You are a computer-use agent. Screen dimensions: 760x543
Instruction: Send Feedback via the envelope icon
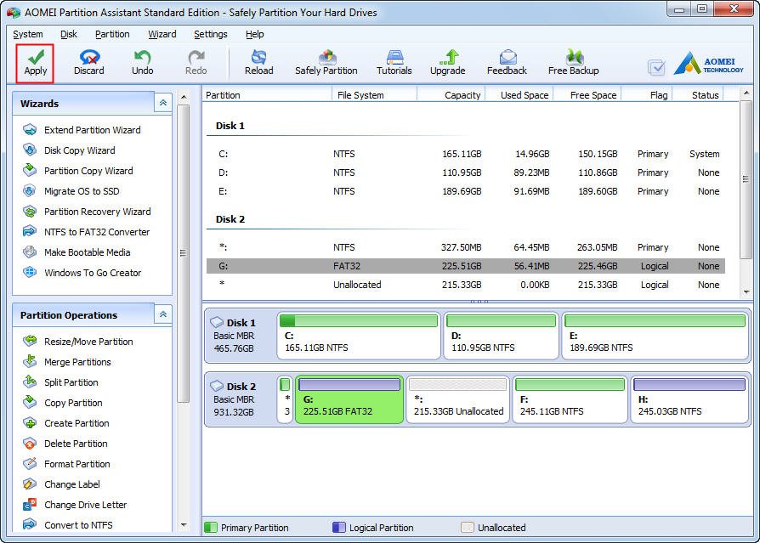tap(508, 57)
